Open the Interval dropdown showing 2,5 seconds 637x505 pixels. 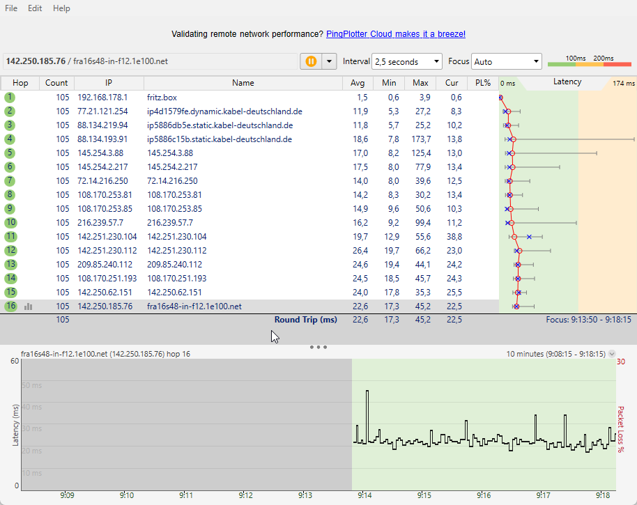[x=405, y=61]
